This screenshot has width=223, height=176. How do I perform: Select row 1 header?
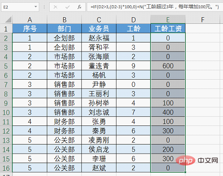[6, 29]
